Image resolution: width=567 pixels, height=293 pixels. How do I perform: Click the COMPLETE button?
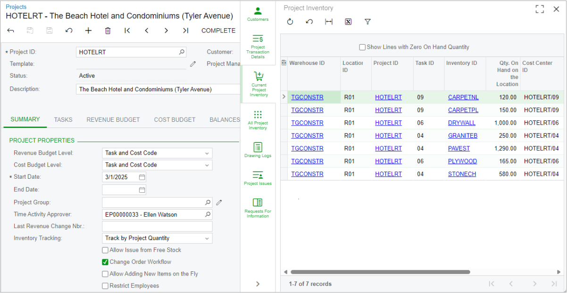point(218,31)
